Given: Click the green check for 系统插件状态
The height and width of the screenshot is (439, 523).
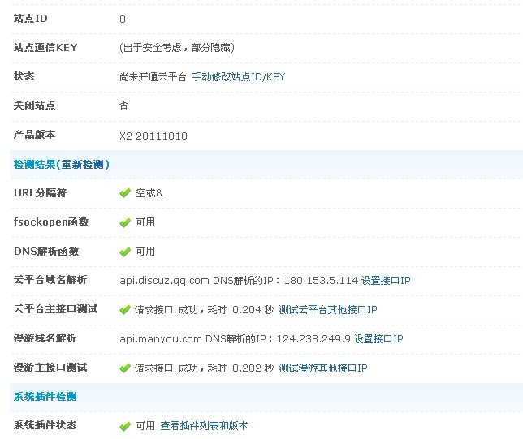Looking at the screenshot, I should click(125, 426).
